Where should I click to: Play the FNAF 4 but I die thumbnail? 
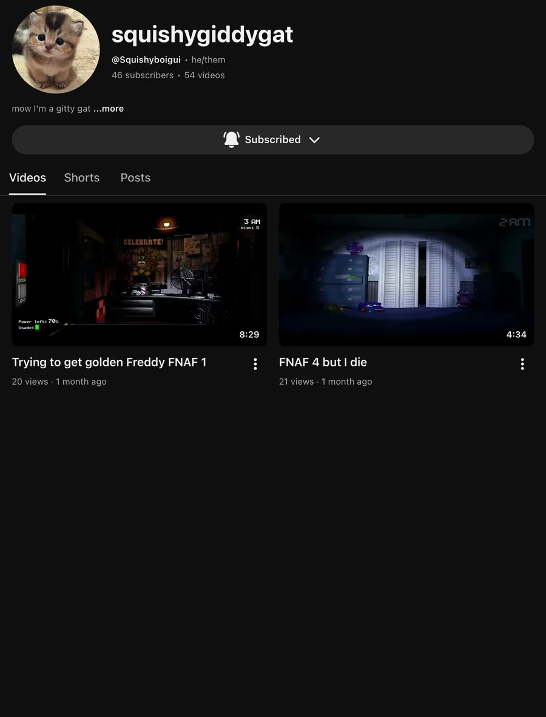click(406, 274)
